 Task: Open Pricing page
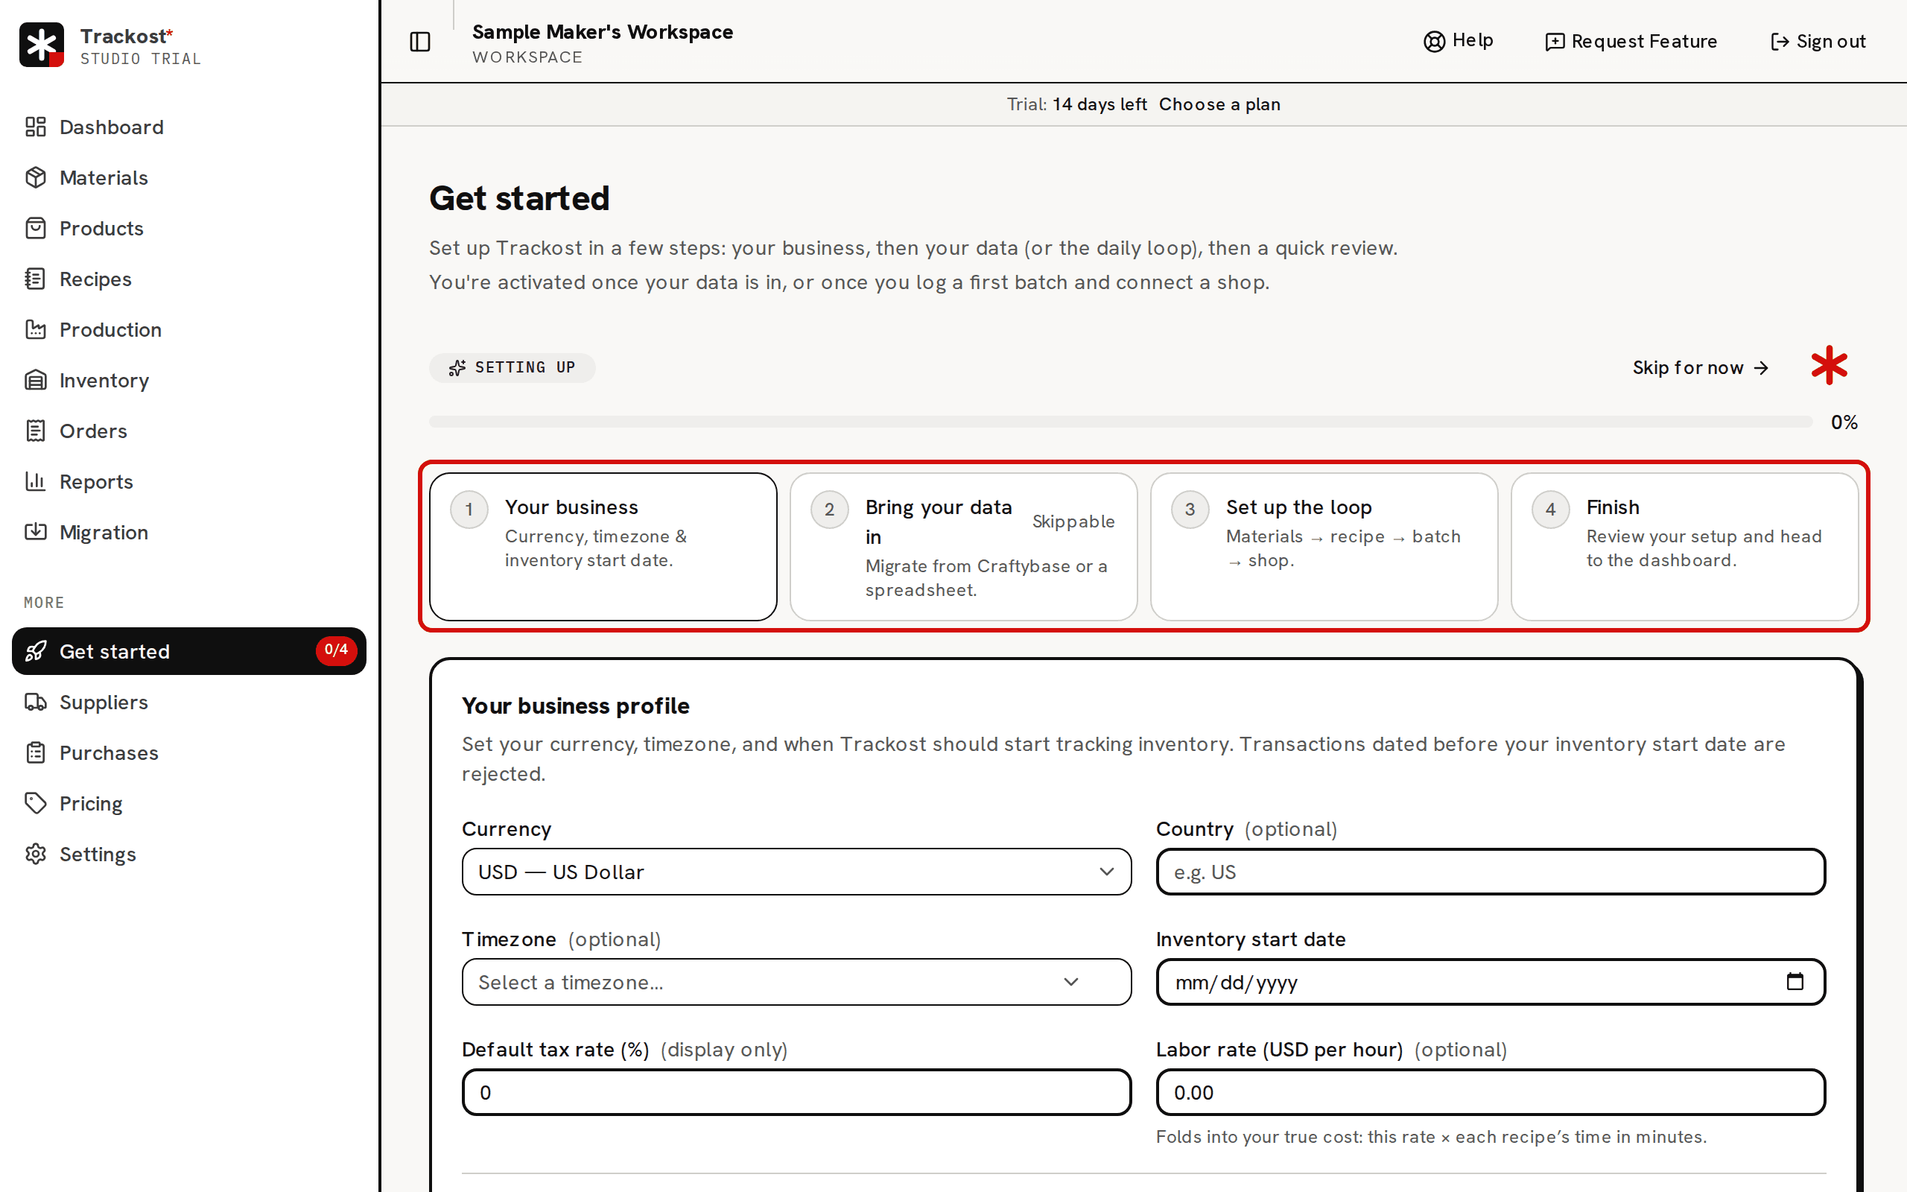(189, 803)
